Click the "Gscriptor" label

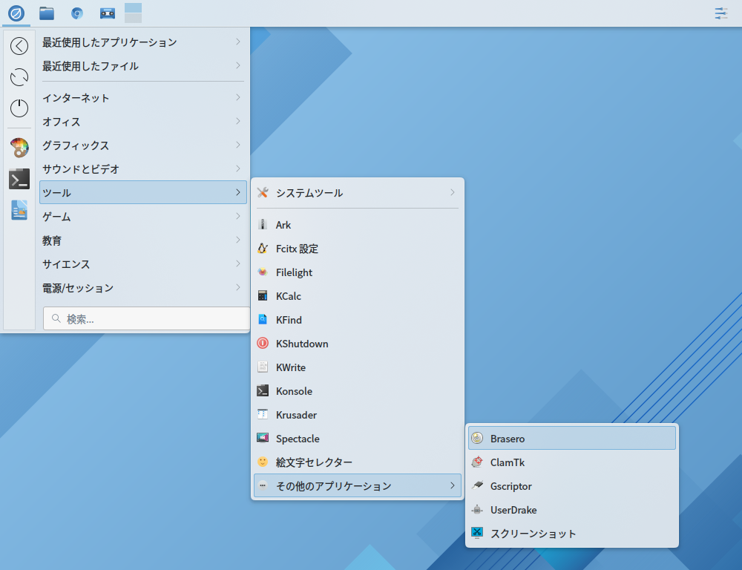click(511, 486)
